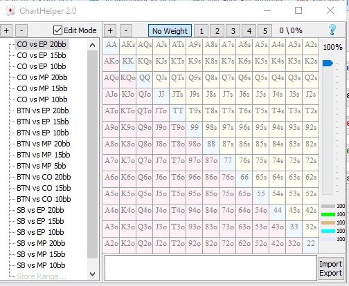Click the blue weight slider handle
Image resolution: width=349 pixels, height=286 pixels.
pos(328,63)
